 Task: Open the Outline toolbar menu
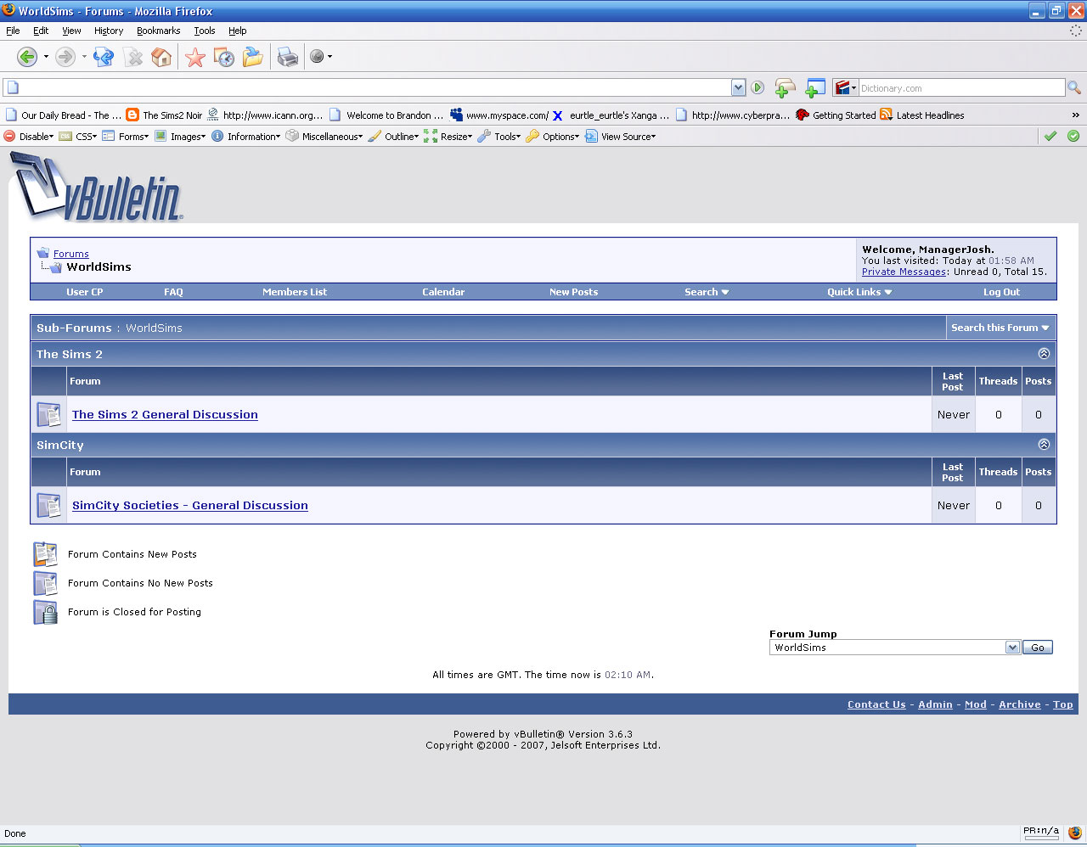(393, 136)
